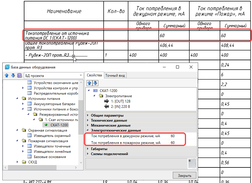Screen dimensions: 252x183
Task: Click the Источники питания folder icon
Action: [24, 98]
